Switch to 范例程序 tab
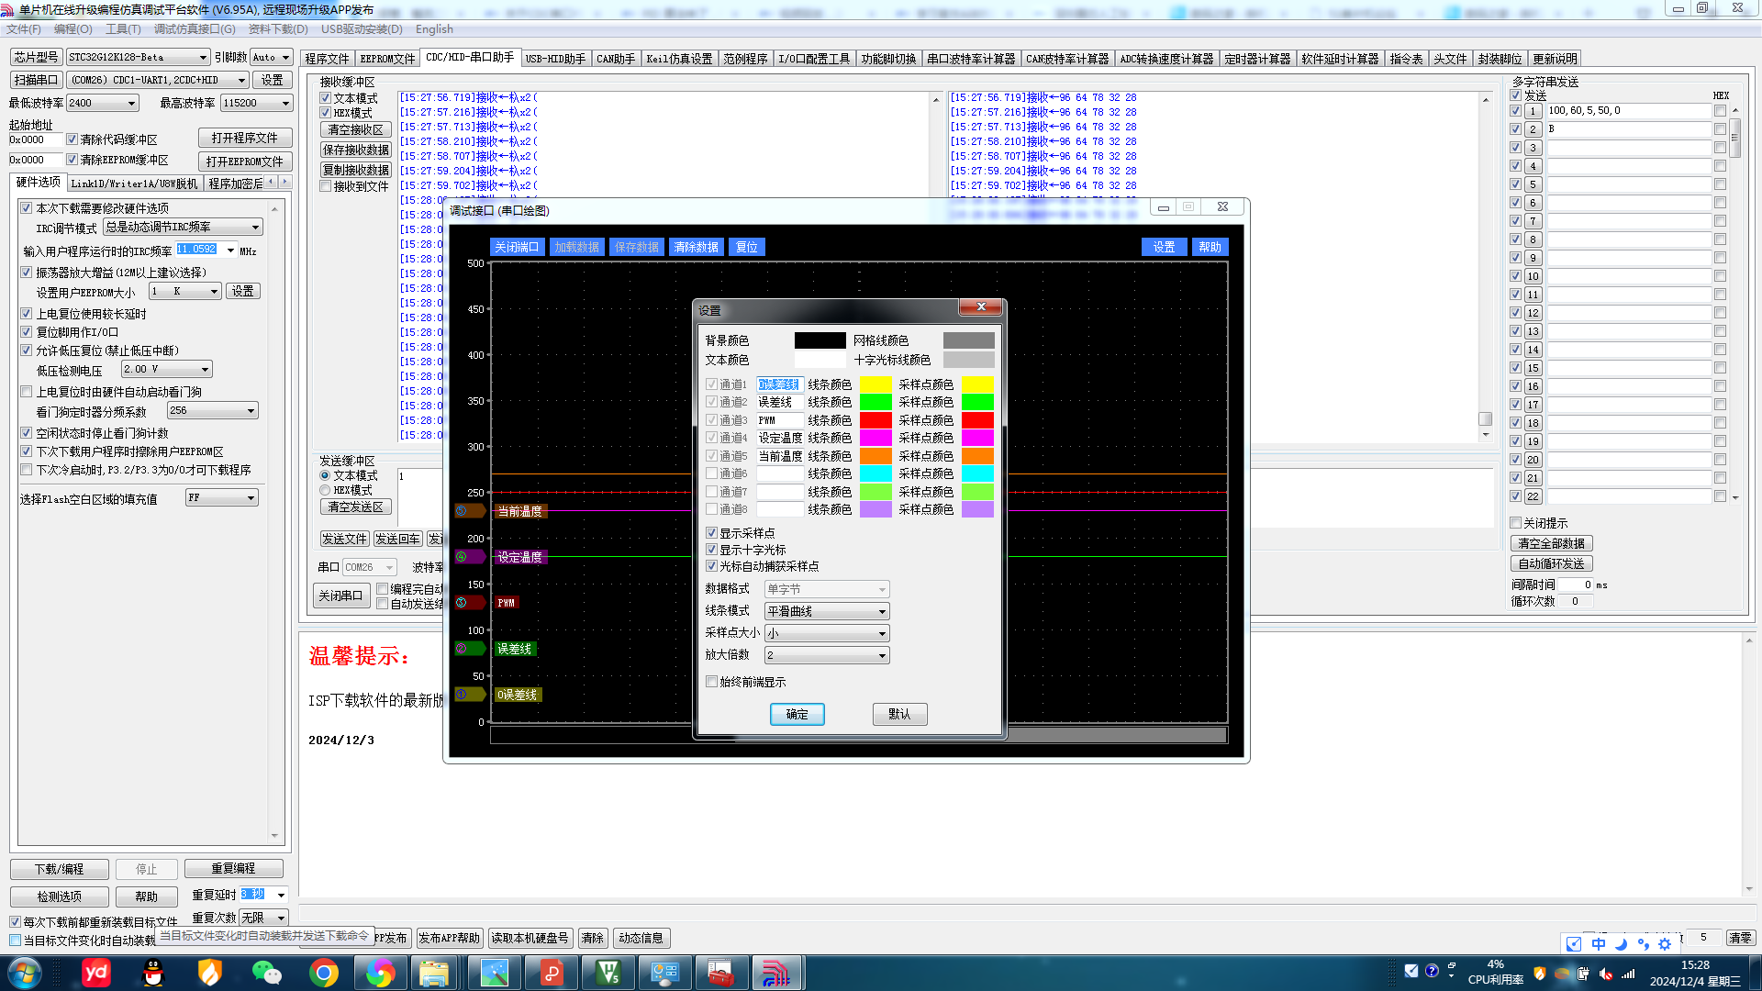Screen dimensions: 1762x991 [x=745, y=59]
